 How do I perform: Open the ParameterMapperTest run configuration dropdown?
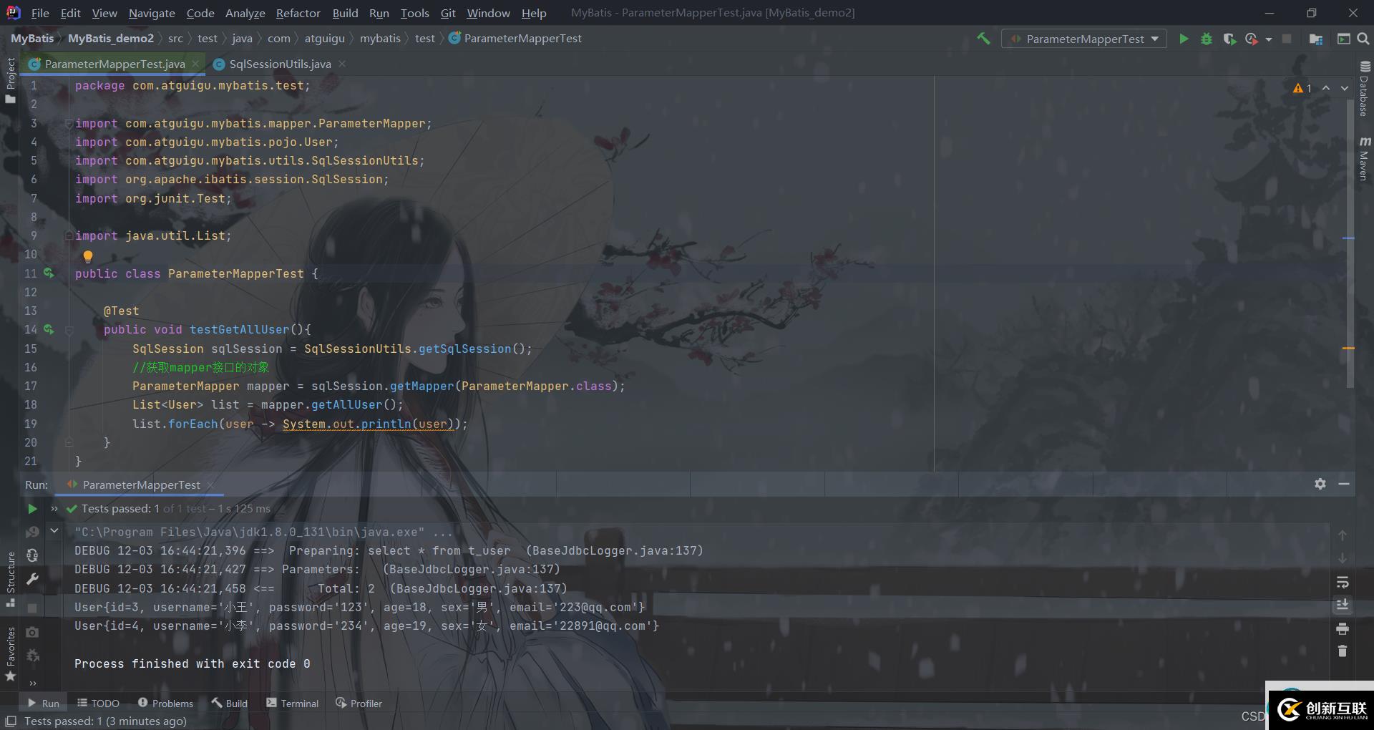[1083, 39]
